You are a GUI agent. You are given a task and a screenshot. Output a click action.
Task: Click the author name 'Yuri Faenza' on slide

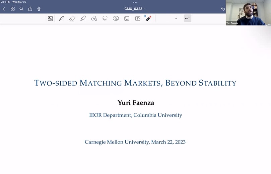(x=136, y=103)
